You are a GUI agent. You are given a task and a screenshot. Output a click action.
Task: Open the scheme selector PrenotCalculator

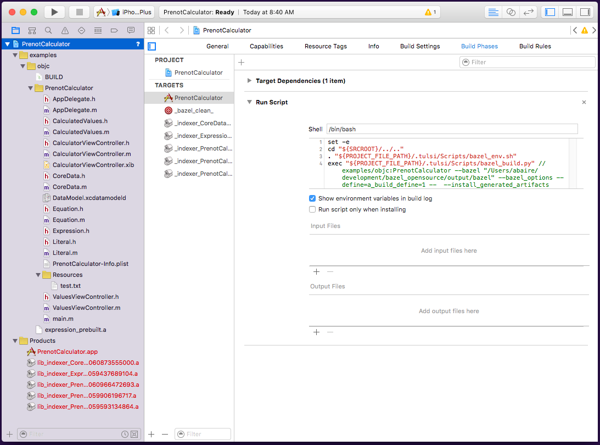pos(102,12)
